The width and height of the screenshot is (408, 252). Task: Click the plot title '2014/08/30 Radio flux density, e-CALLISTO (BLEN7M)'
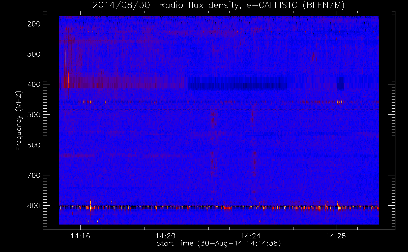point(219,5)
